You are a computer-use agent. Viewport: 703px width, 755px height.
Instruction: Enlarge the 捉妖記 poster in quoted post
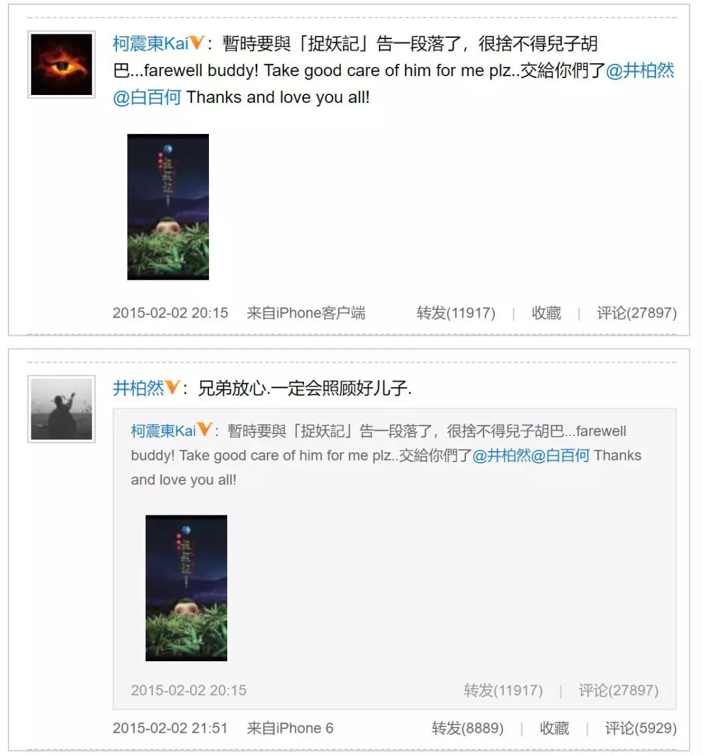186,588
